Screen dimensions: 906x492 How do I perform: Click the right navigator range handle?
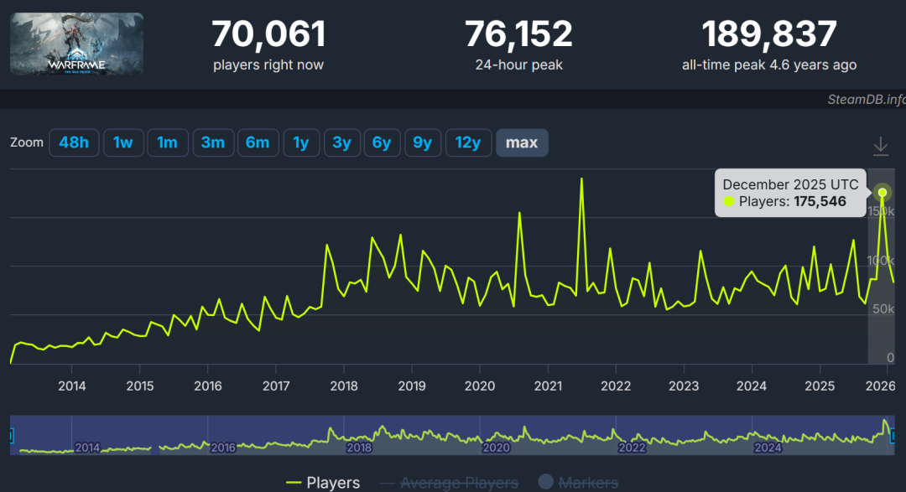[893, 436]
